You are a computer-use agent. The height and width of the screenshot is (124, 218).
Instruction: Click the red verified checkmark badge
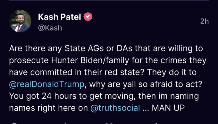88,17
